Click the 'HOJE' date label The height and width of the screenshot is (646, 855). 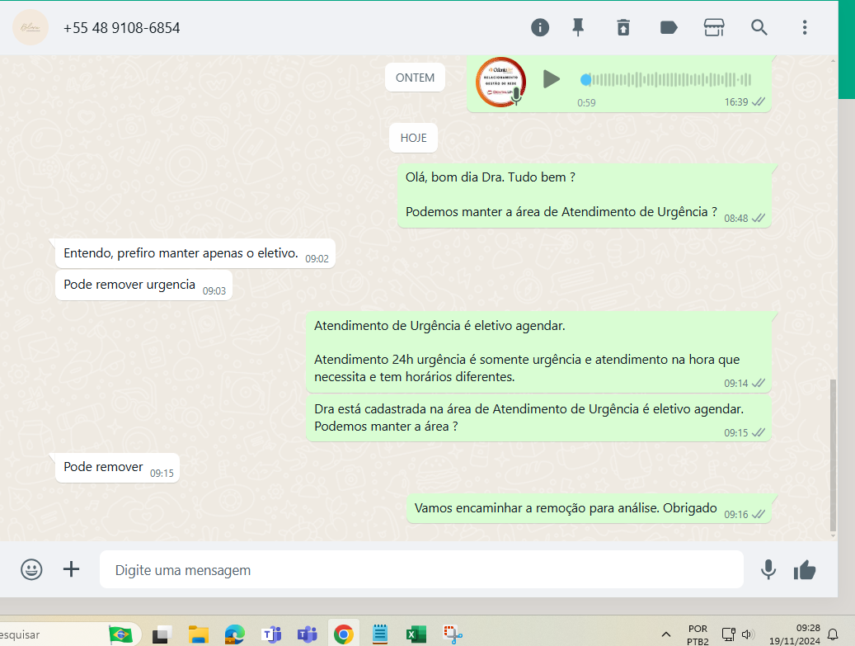[x=413, y=138]
